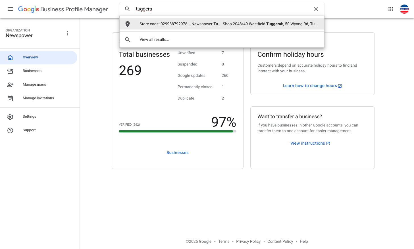Click the Permanently closed status label
The width and height of the screenshot is (414, 249).
click(x=195, y=87)
